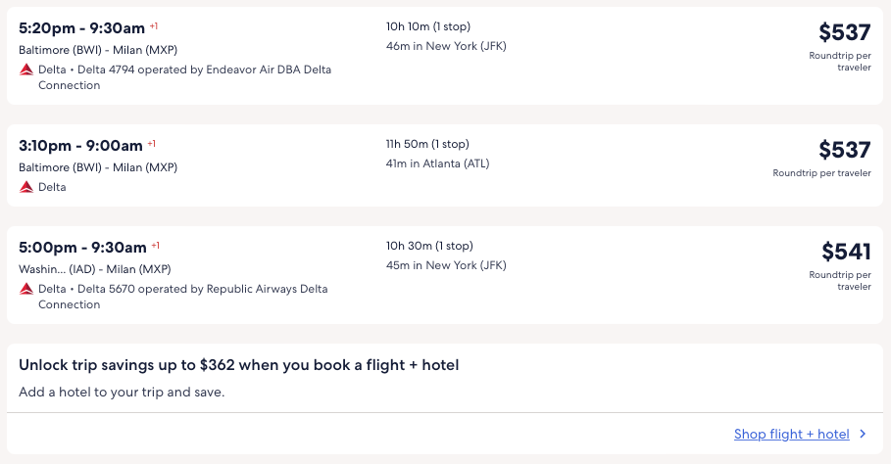Click Delta logo on 5:20pm flight
This screenshot has width=891, height=464.
point(26,70)
